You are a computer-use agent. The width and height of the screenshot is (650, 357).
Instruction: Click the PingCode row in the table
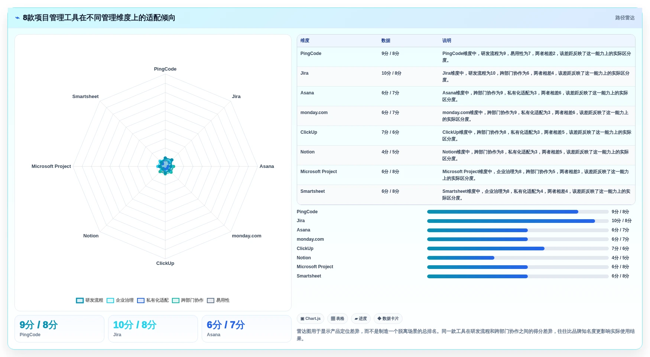coord(466,57)
